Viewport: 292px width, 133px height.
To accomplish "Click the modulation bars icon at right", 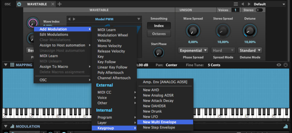I will (285, 126).
